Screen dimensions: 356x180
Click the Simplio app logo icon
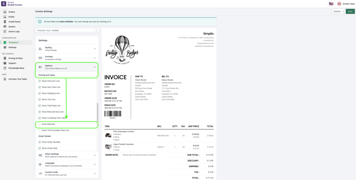click(3, 3)
